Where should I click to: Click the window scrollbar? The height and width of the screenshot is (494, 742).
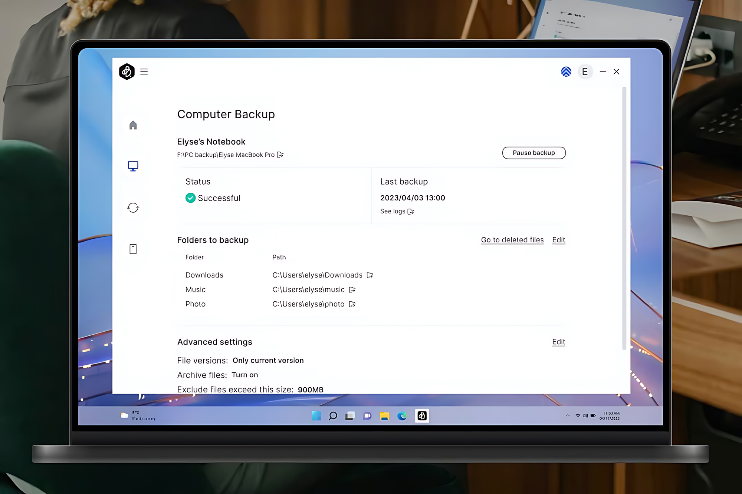(x=624, y=218)
